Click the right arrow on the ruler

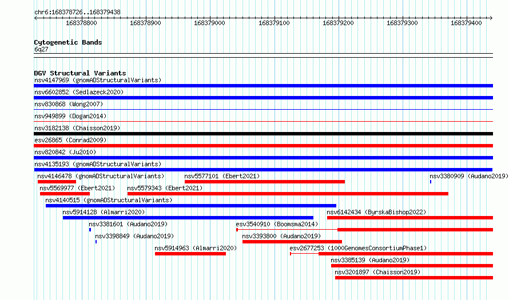pyautogui.click(x=491, y=18)
